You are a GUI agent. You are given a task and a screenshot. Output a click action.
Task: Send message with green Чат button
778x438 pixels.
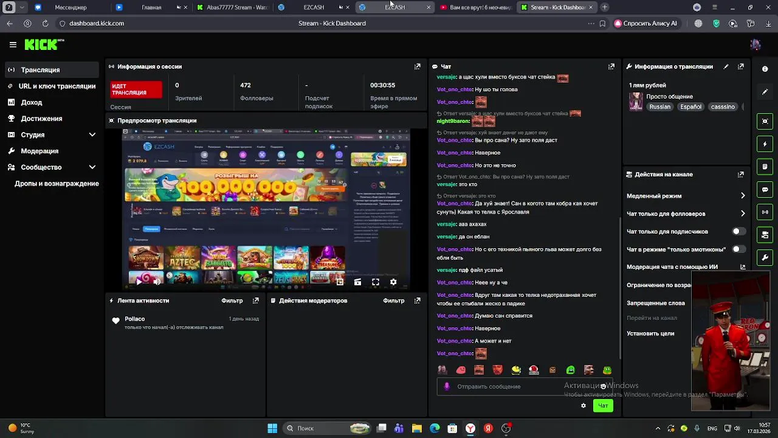(x=603, y=406)
